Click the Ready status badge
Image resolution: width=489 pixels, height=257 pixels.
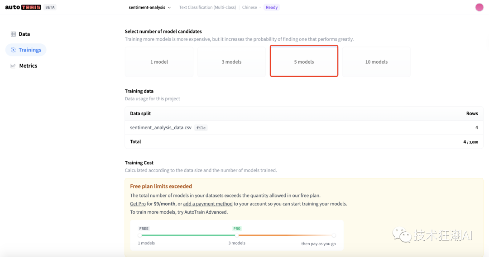coord(272,7)
